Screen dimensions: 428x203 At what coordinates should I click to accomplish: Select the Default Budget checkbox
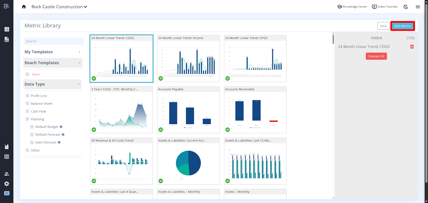(x=32, y=127)
